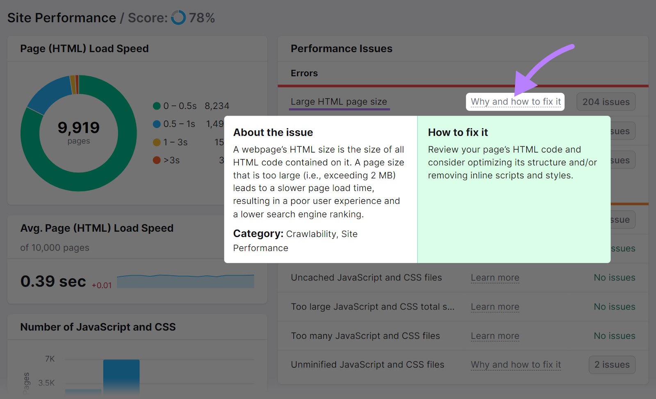The width and height of the screenshot is (656, 399).
Task: Click the "How to fix it" tooltip heading
Action: tap(458, 132)
